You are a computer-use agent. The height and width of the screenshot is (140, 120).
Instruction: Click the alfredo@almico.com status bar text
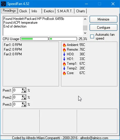coord(94,138)
